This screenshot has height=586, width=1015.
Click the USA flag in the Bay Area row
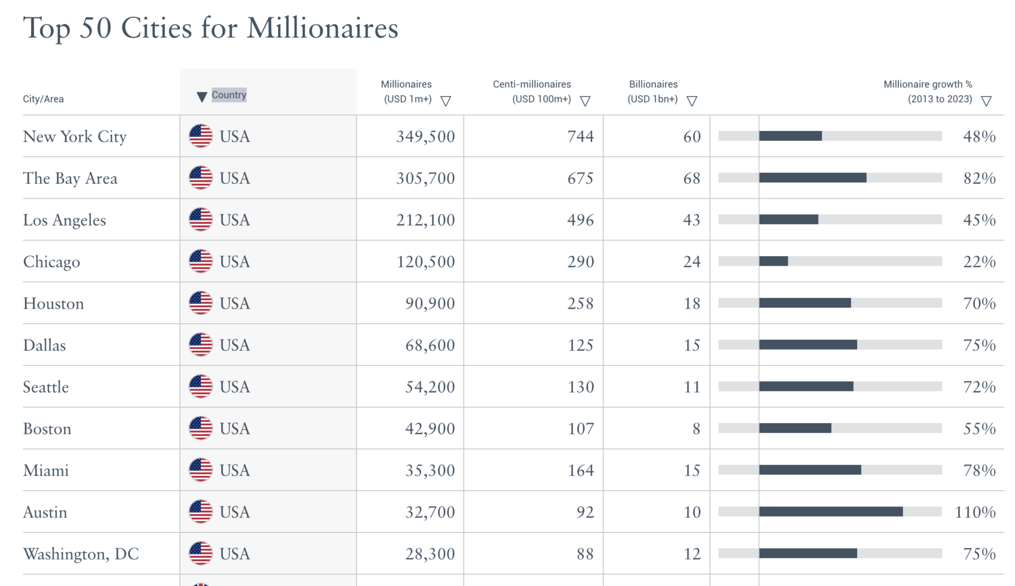[x=200, y=178]
